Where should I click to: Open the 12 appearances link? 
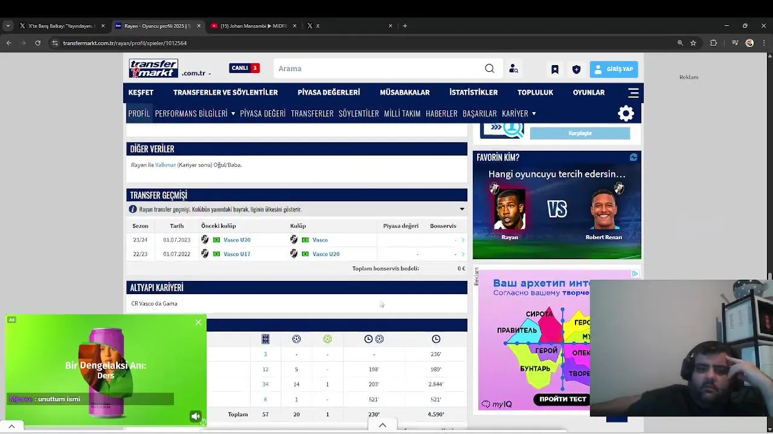(x=265, y=369)
